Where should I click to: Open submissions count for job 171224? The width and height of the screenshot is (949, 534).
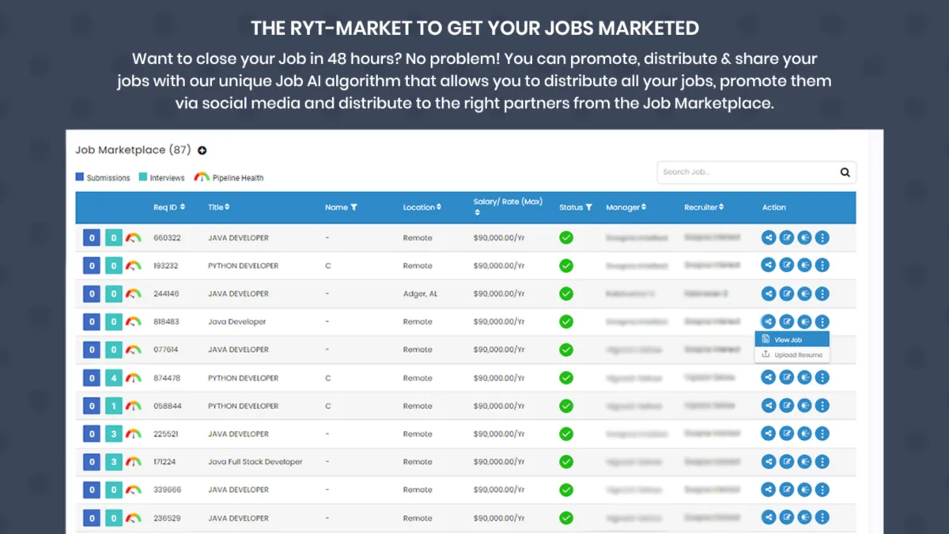pyautogui.click(x=92, y=462)
